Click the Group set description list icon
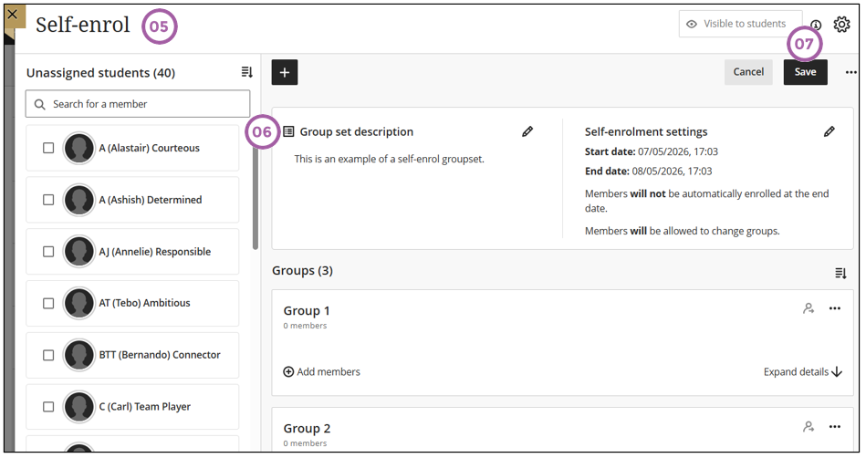 [288, 131]
